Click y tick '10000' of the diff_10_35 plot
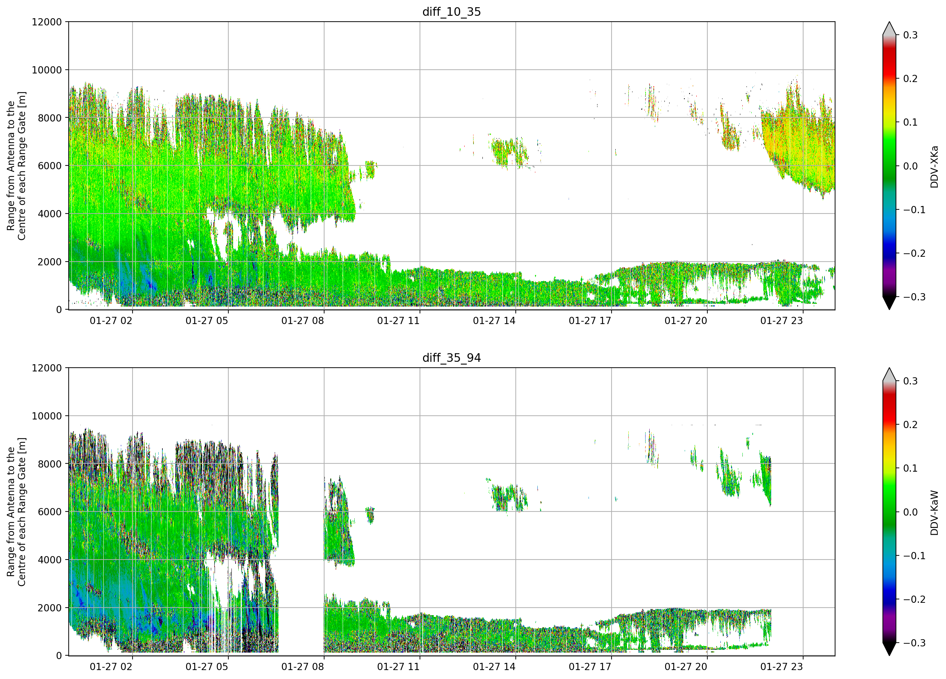946x679 pixels. click(47, 70)
